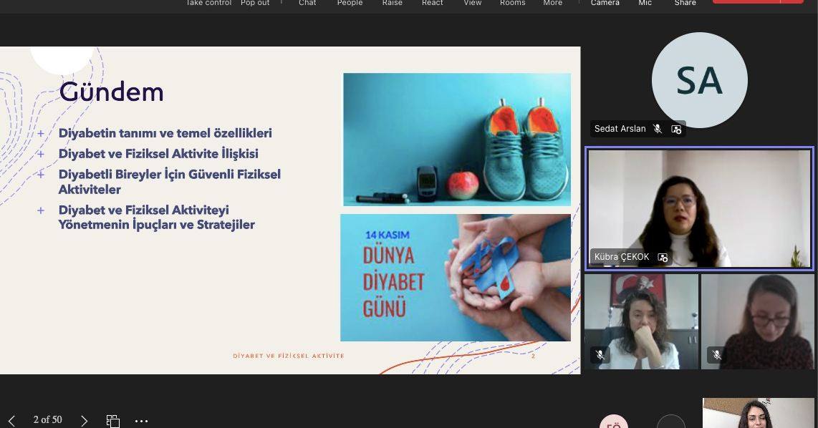Open the slide grid overview icon
The image size is (818, 428).
112,420
